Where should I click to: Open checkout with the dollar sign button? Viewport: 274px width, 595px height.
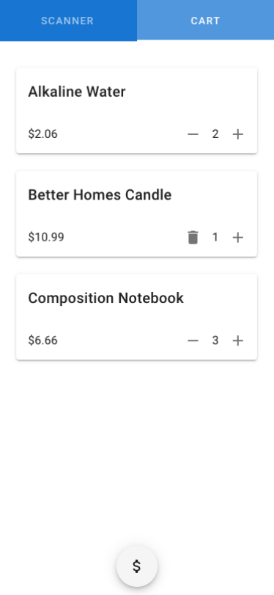pyautogui.click(x=137, y=566)
